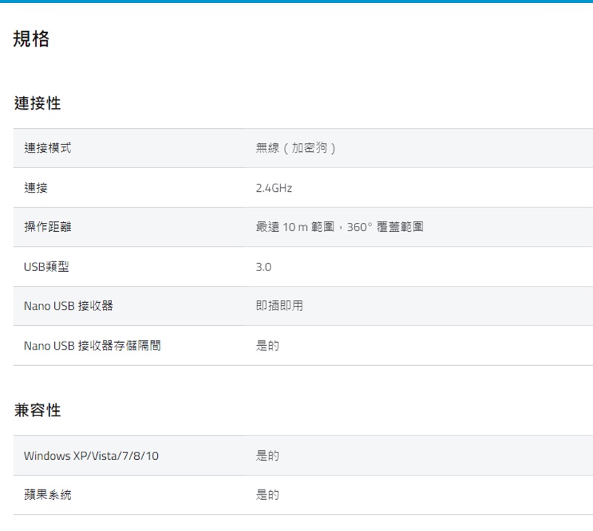593x531 pixels.
Task: Select 是的 in the 蘋果系統 row
Action: pyautogui.click(x=268, y=495)
